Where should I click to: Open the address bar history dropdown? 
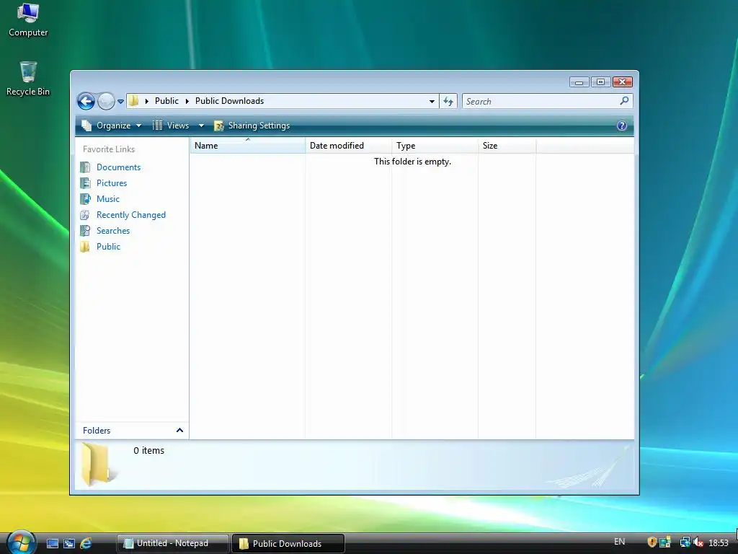[x=432, y=101]
